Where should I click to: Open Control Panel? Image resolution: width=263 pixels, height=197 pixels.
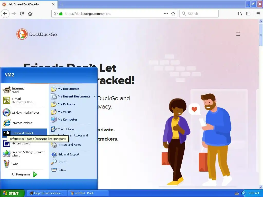[x=73, y=129]
